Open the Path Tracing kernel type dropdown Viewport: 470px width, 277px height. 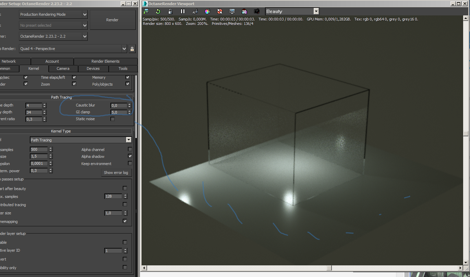click(x=129, y=140)
